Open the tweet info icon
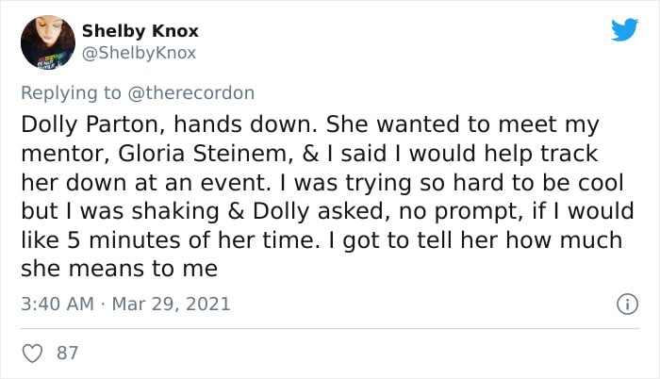 (627, 304)
